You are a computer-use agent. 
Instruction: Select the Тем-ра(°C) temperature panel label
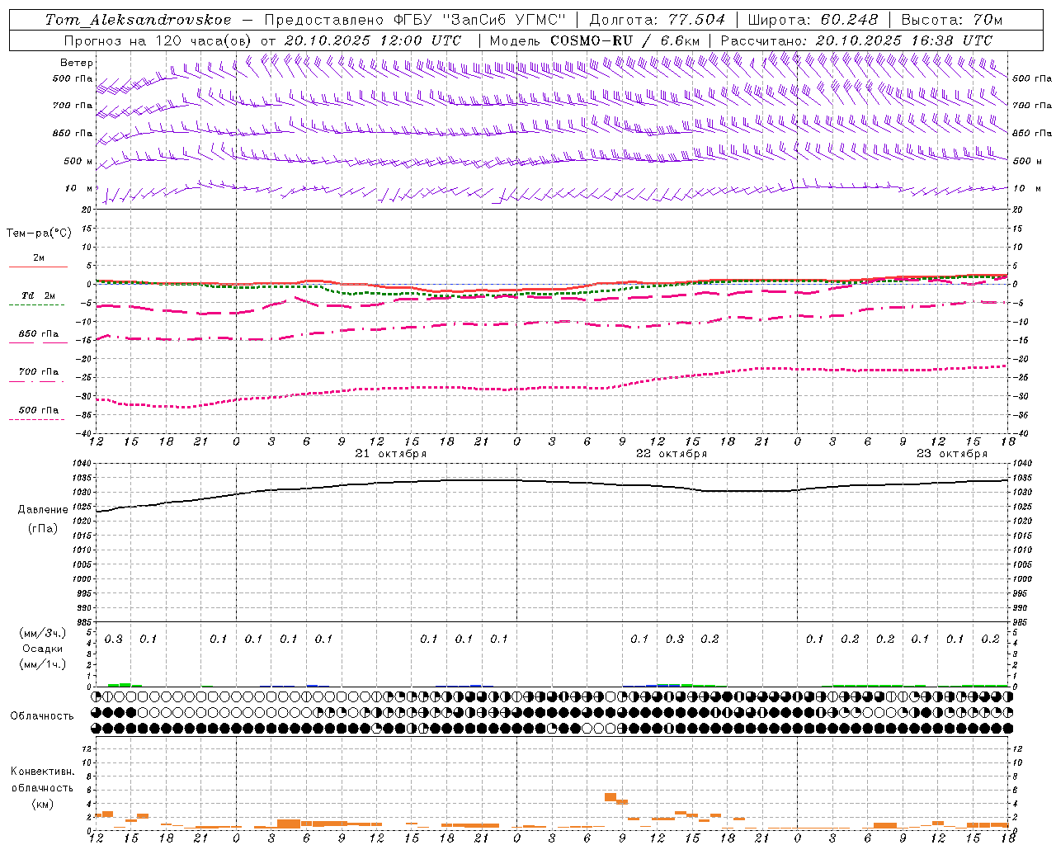point(39,234)
